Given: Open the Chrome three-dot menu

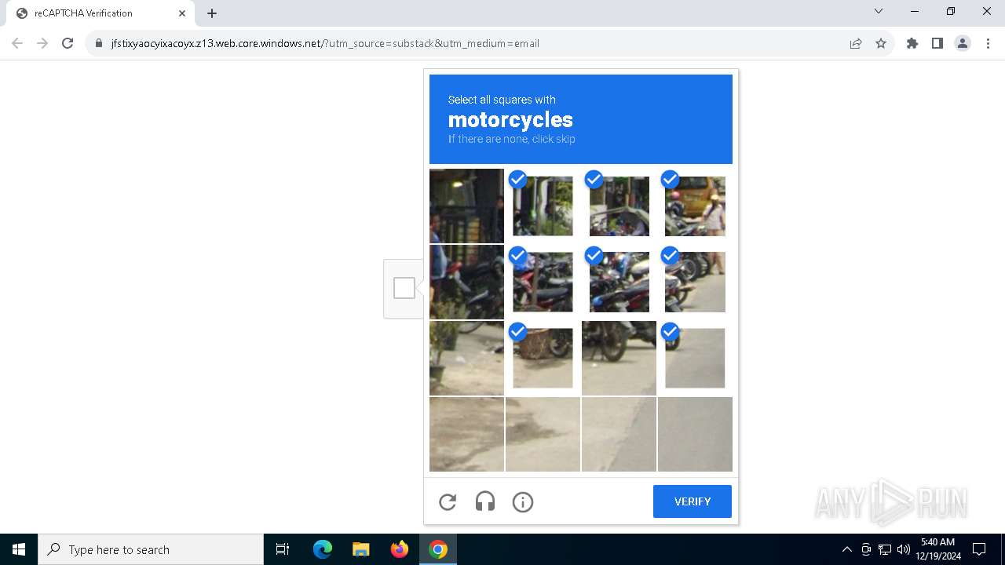Looking at the screenshot, I should click(988, 43).
